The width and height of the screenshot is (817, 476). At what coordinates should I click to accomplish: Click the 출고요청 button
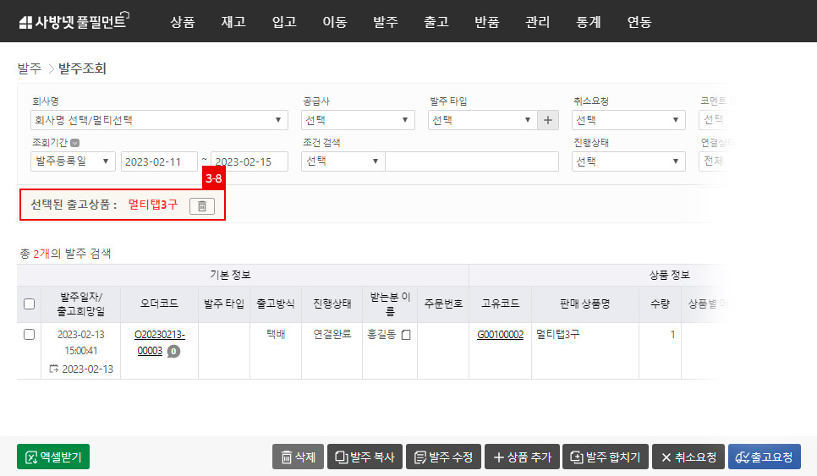point(764,457)
